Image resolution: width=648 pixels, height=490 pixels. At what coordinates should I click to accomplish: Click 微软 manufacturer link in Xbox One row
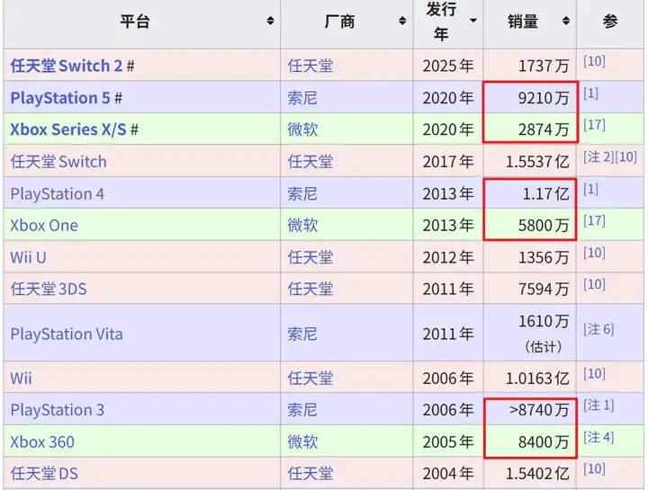[x=302, y=226]
